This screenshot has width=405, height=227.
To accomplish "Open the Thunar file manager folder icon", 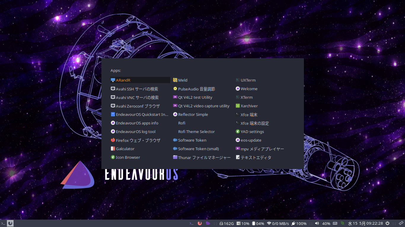I will (x=175, y=157).
